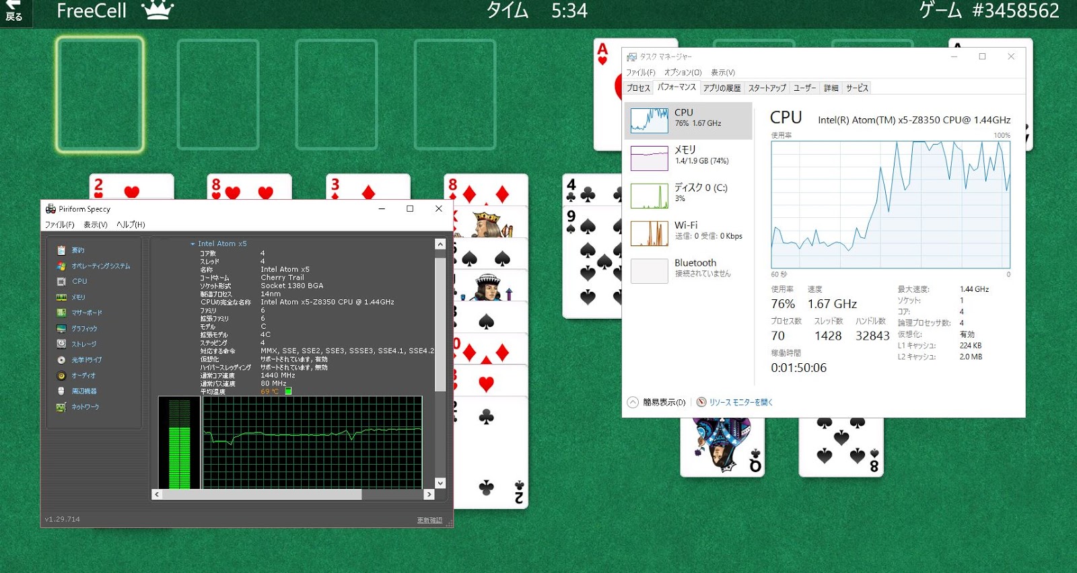Open the Optical Drives (光学ドライブ) section in Speccy
The height and width of the screenshot is (573, 1077).
79,360
